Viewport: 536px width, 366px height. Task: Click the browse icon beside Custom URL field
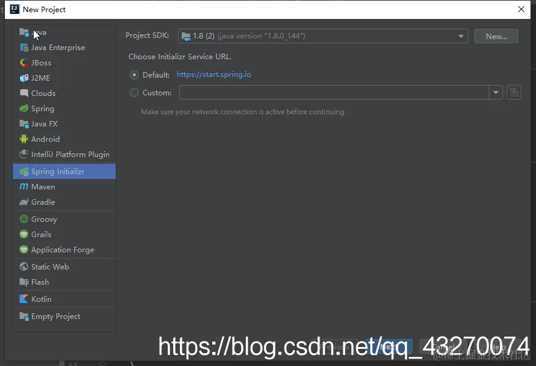pyautogui.click(x=514, y=92)
